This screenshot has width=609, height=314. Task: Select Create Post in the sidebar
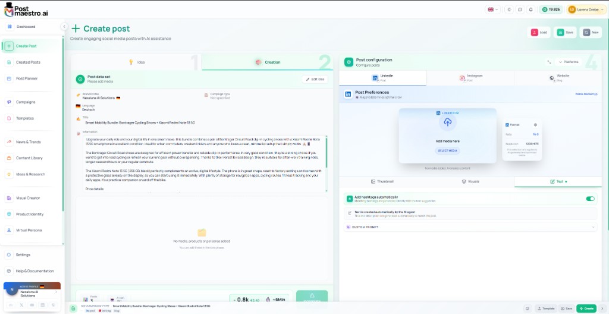click(x=31, y=46)
